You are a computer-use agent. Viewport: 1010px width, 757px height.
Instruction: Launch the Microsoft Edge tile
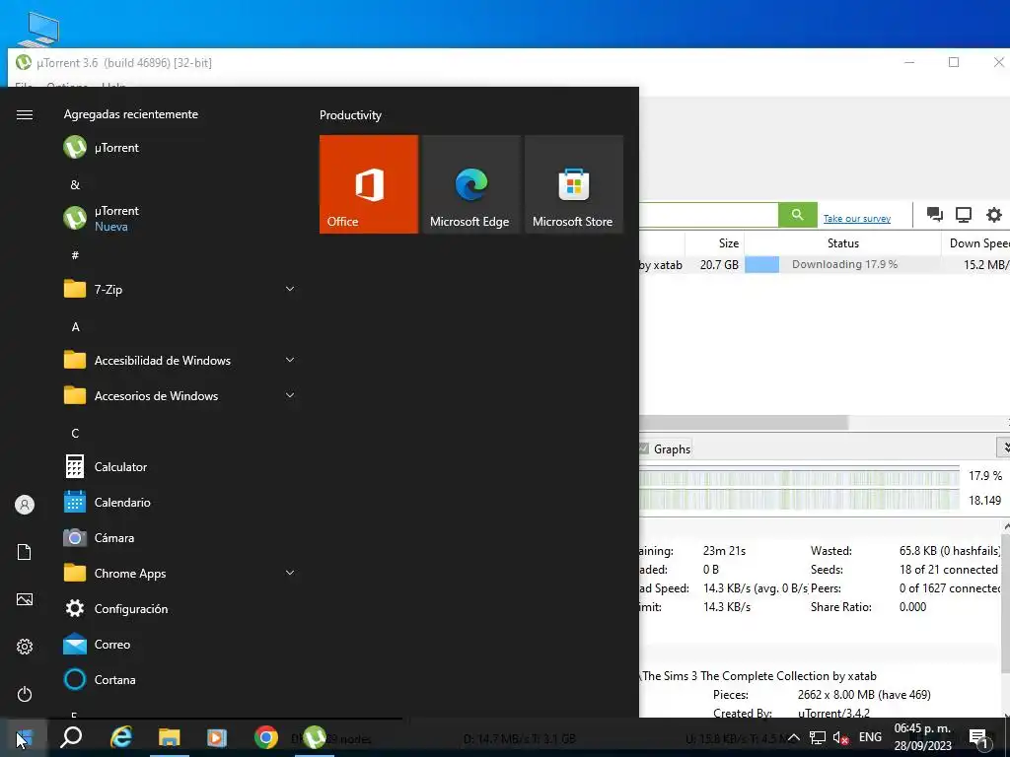470,184
